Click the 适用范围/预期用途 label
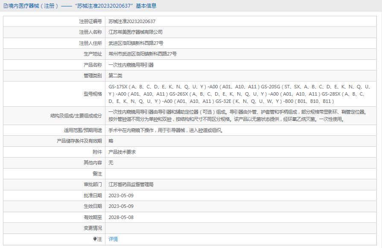 pyautogui.click(x=83, y=130)
